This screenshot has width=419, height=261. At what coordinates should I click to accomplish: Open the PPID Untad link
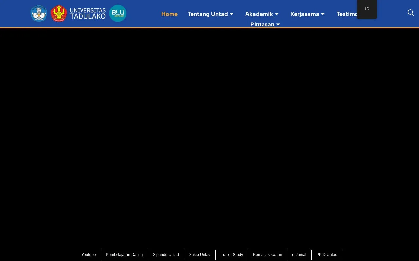pos(327,255)
